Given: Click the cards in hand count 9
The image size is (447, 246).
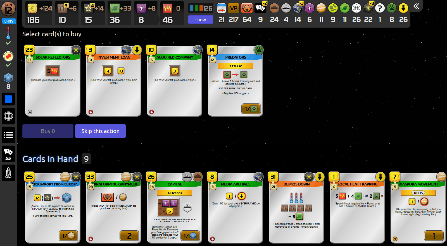Looking at the screenshot, I should click(x=86, y=159).
